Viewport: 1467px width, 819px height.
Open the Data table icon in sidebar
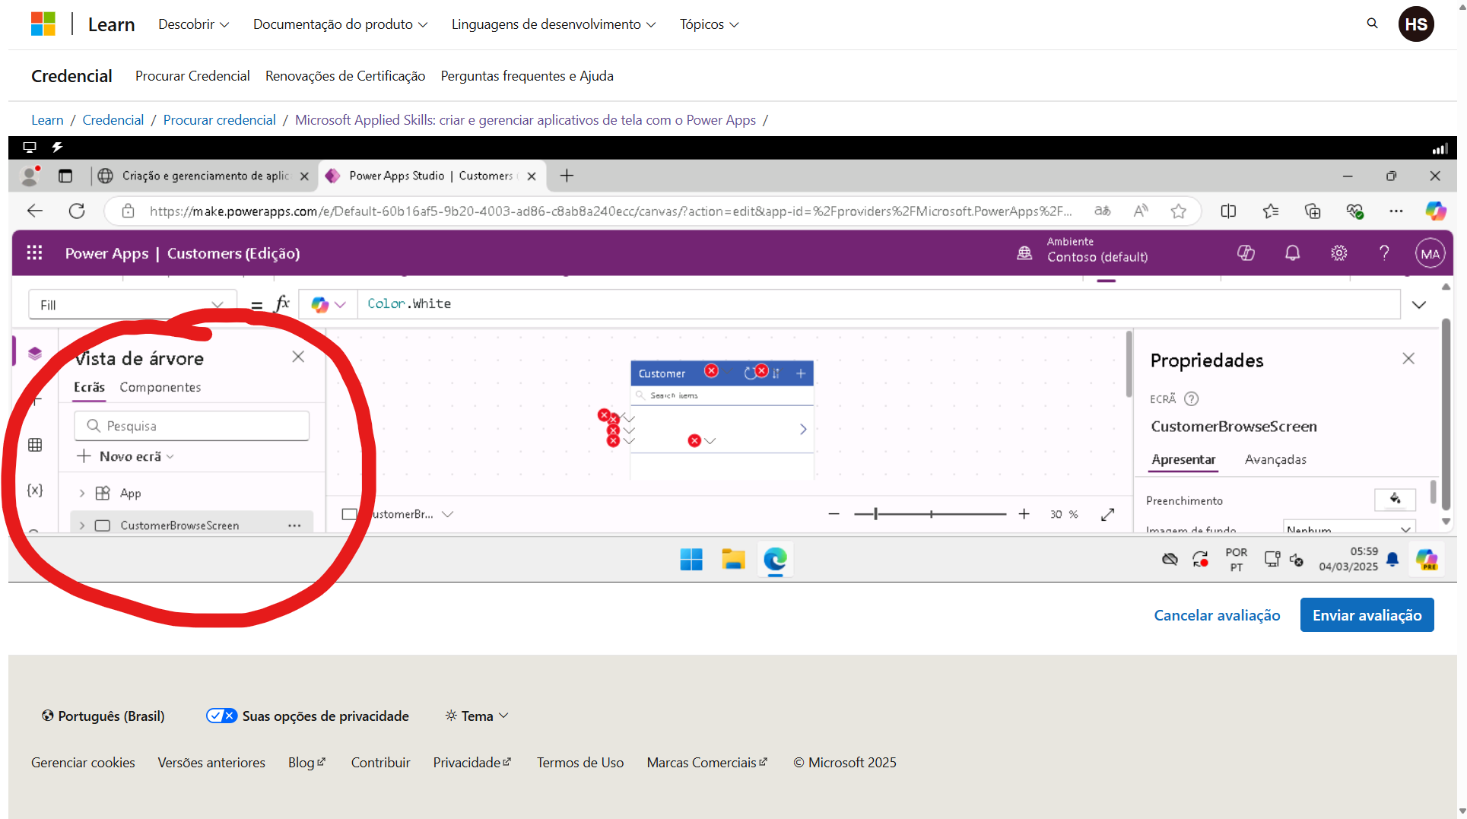click(35, 446)
